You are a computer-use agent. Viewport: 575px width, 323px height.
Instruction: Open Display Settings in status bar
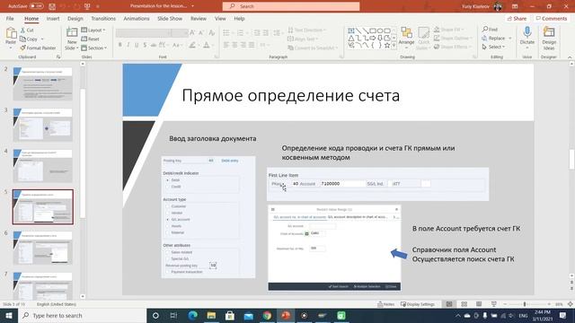coord(418,304)
